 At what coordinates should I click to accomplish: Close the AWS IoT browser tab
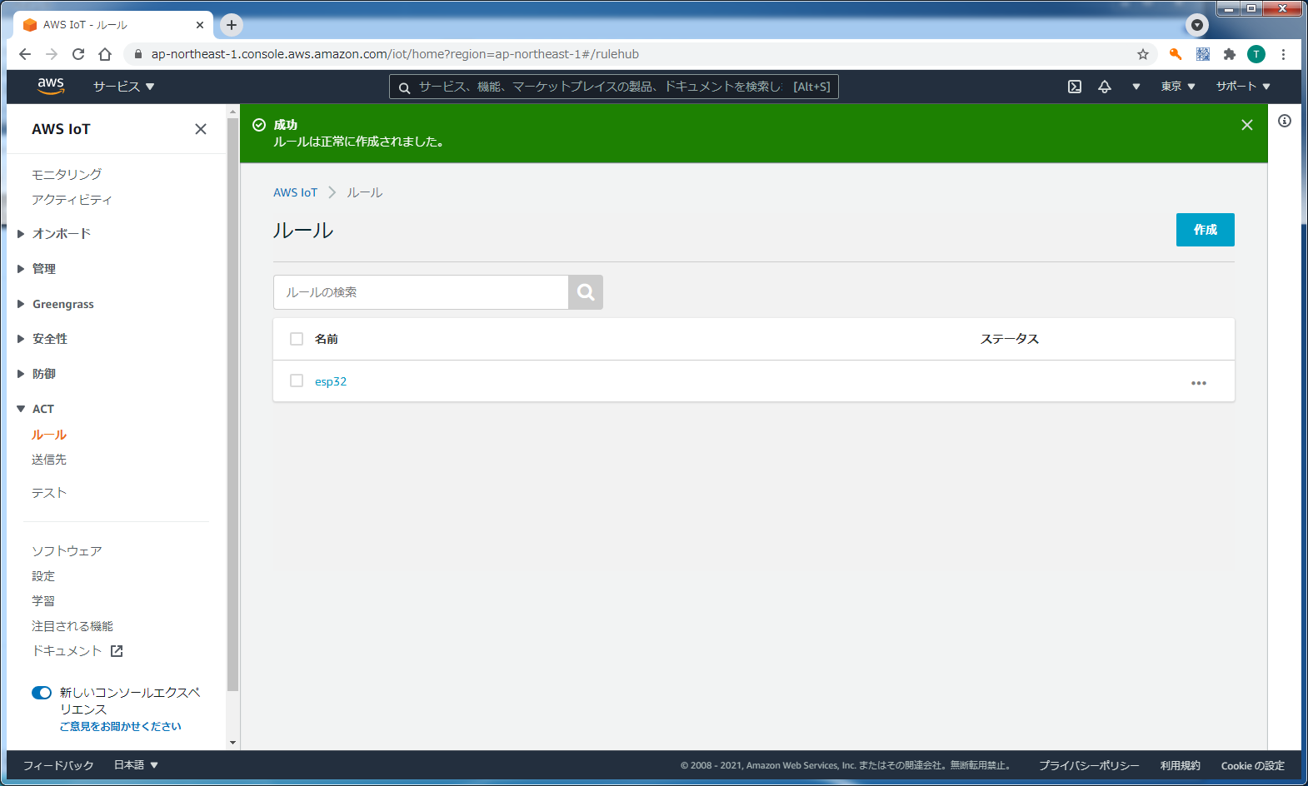point(200,25)
